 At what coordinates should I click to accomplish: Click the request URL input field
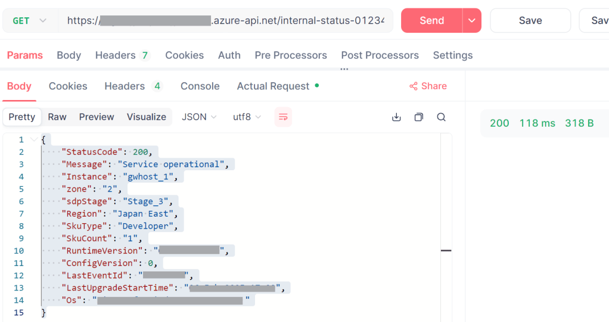tap(225, 21)
